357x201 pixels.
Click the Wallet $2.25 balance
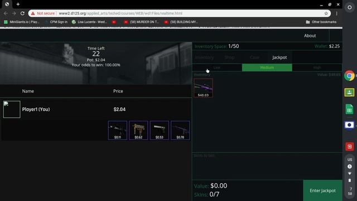327,46
